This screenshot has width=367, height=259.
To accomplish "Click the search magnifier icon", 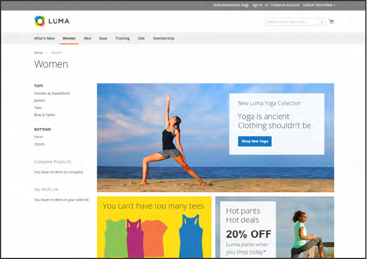I will [x=321, y=22].
